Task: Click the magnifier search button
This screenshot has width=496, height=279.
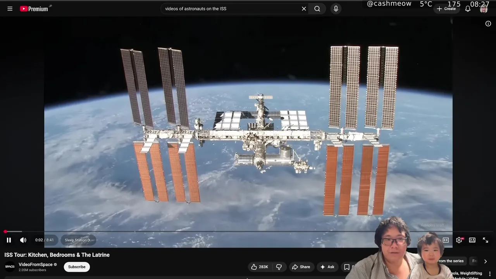Action: (x=317, y=9)
